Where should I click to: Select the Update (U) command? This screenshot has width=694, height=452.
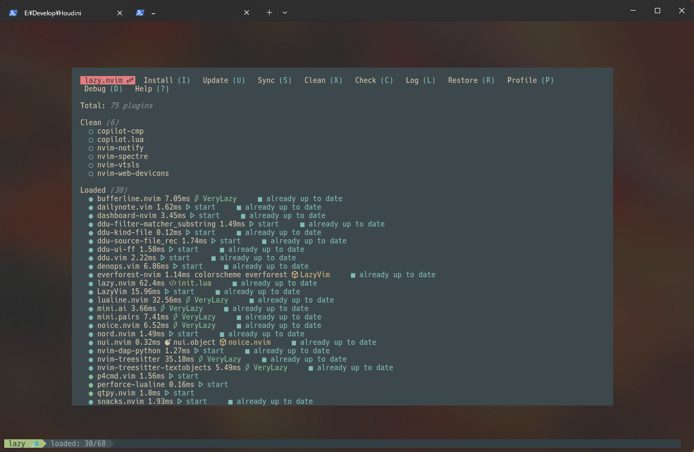[x=224, y=80]
